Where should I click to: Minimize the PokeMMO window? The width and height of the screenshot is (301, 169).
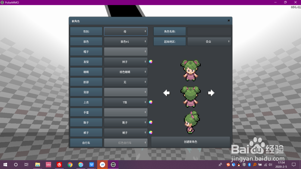click(x=275, y=2)
